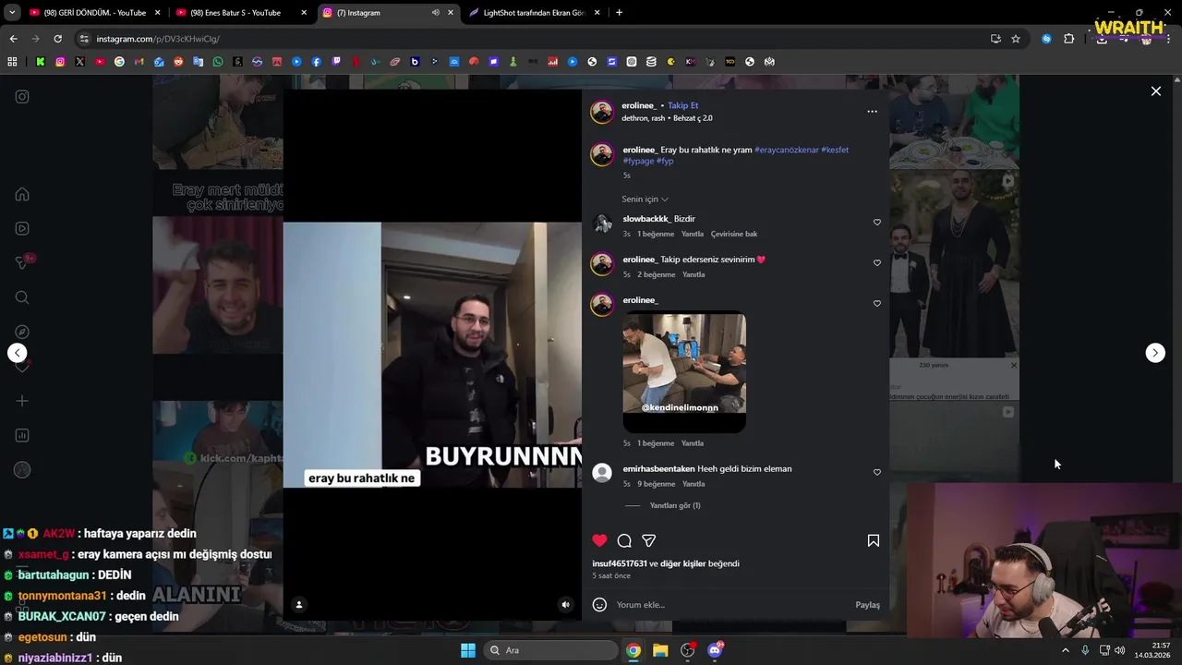
Task: Open the Twitch bookmark icon
Action: point(336,62)
